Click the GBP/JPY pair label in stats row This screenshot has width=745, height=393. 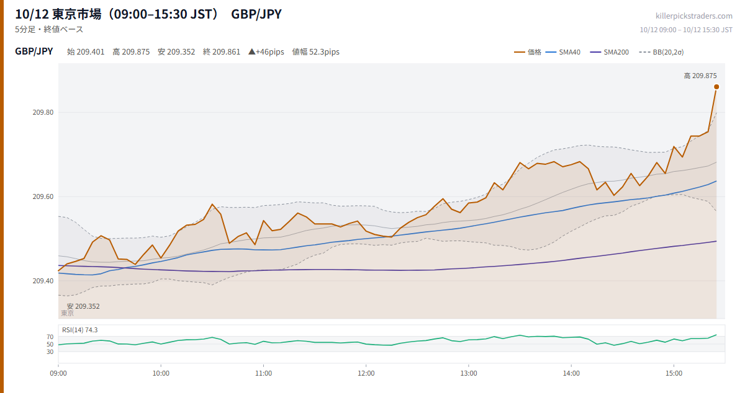pyautogui.click(x=34, y=51)
